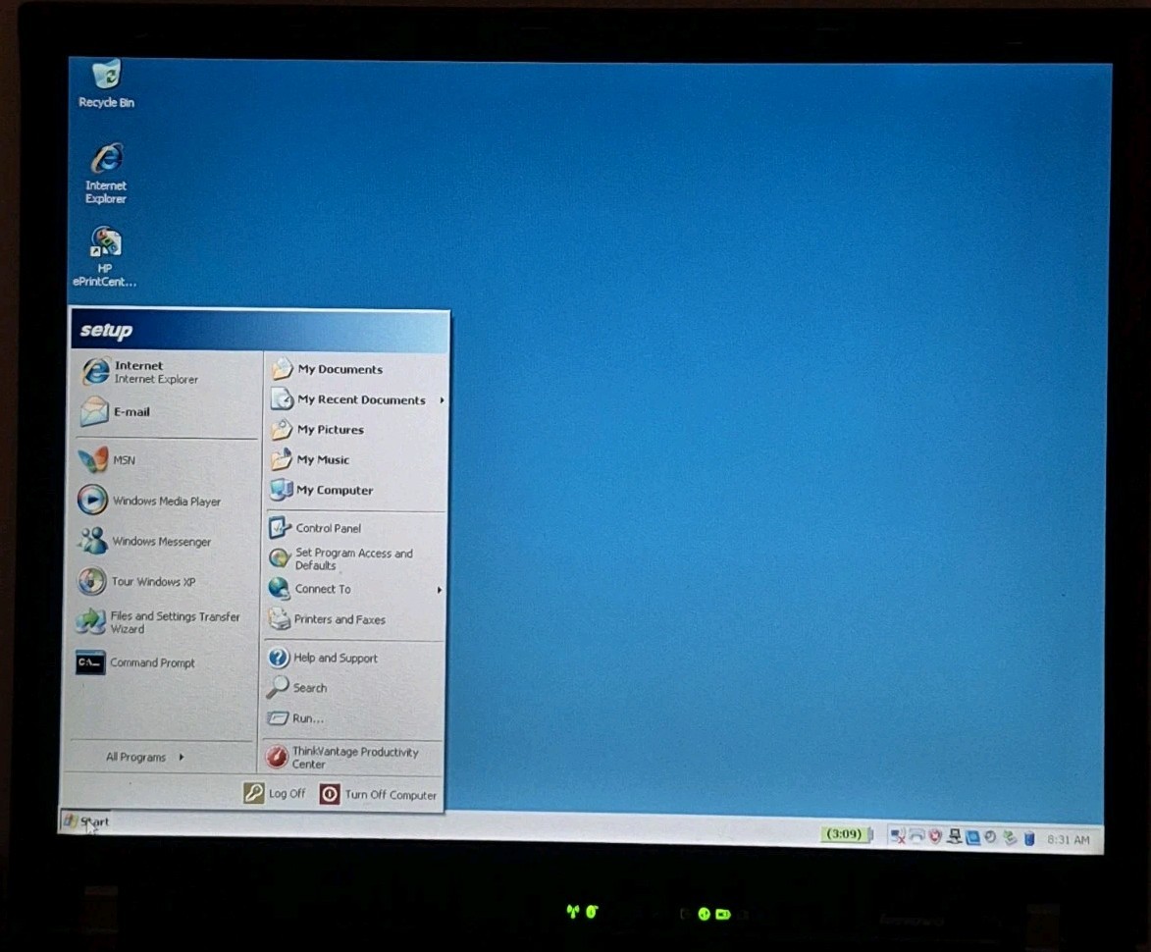Open the Run... dialog
Screen dimensions: 1151x952
[x=354, y=717]
